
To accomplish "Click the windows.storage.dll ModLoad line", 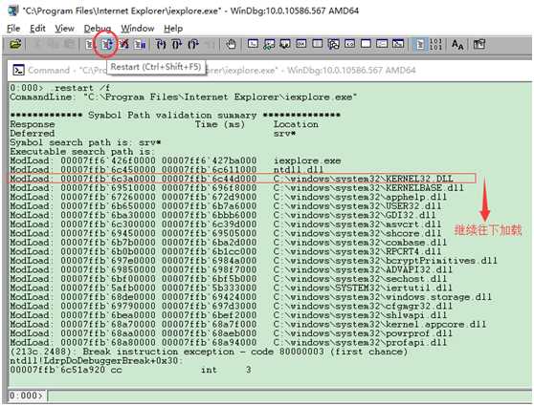I will (251, 297).
